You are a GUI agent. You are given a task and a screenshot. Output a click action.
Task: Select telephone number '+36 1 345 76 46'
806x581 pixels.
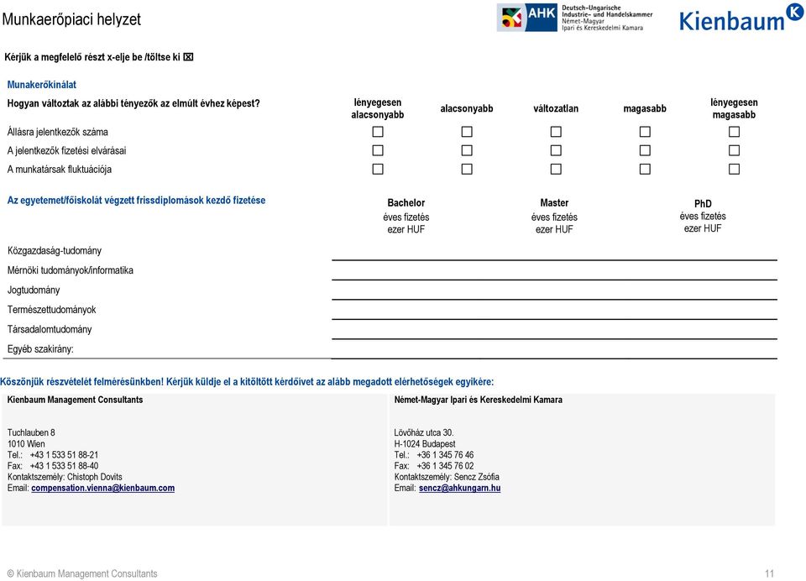point(445,455)
